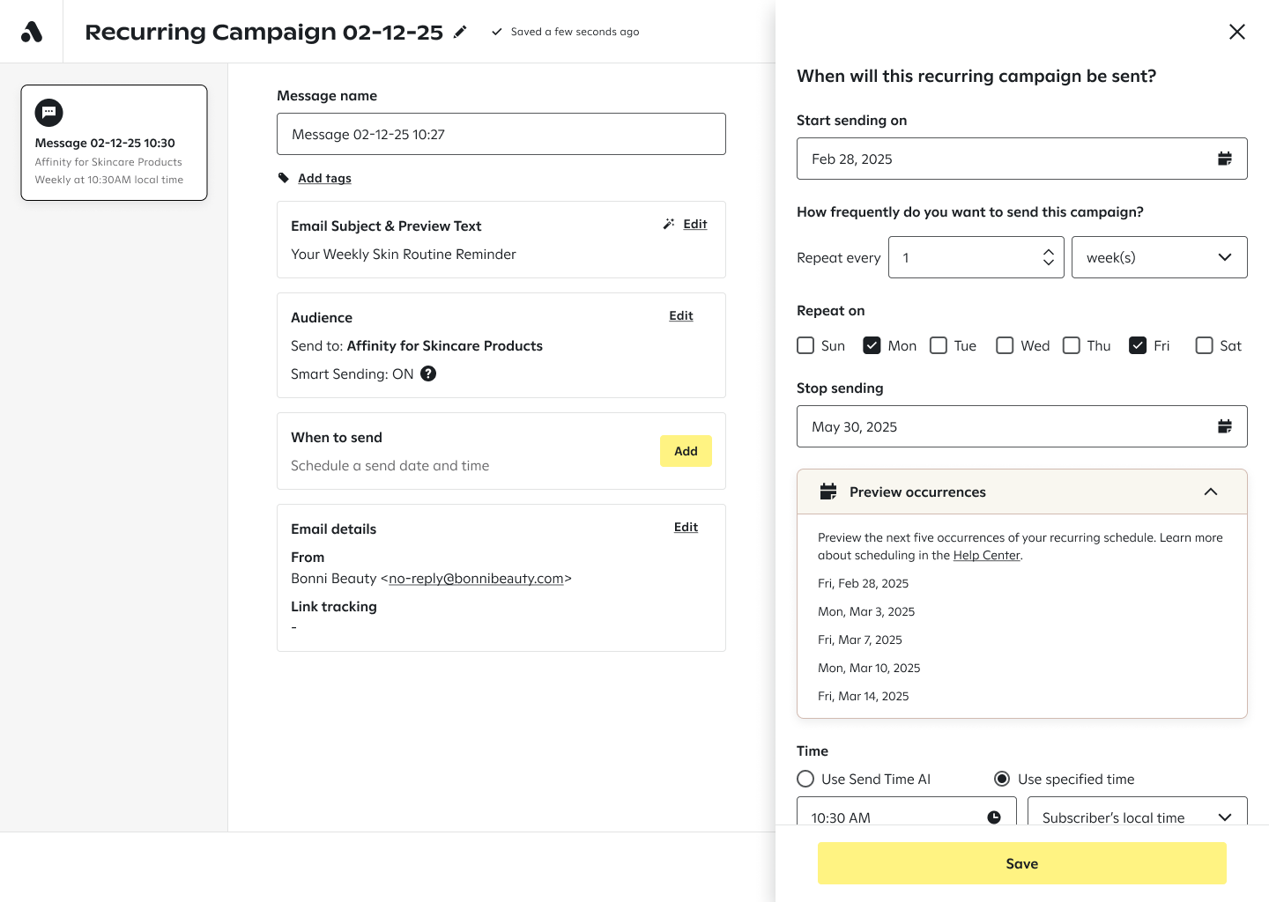Click the Message name input field
Screen dimensions: 1269x902
click(501, 134)
